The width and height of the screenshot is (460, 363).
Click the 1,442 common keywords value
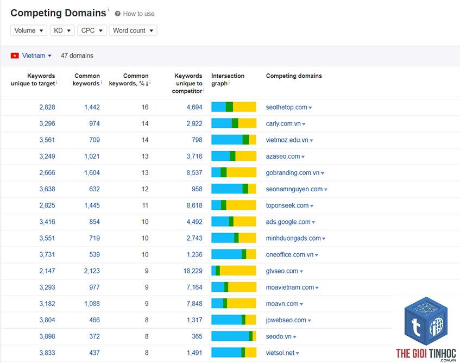click(92, 107)
